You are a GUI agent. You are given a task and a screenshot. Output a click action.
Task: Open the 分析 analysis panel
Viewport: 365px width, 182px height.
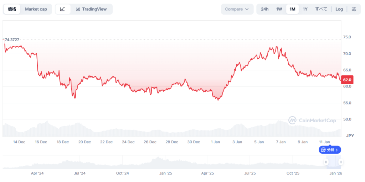(x=330, y=150)
